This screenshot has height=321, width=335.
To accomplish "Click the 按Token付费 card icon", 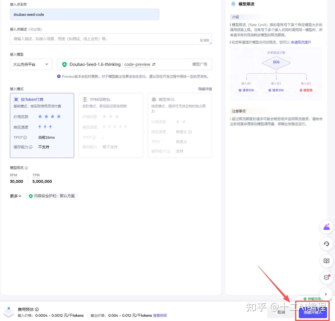I will [16, 99].
